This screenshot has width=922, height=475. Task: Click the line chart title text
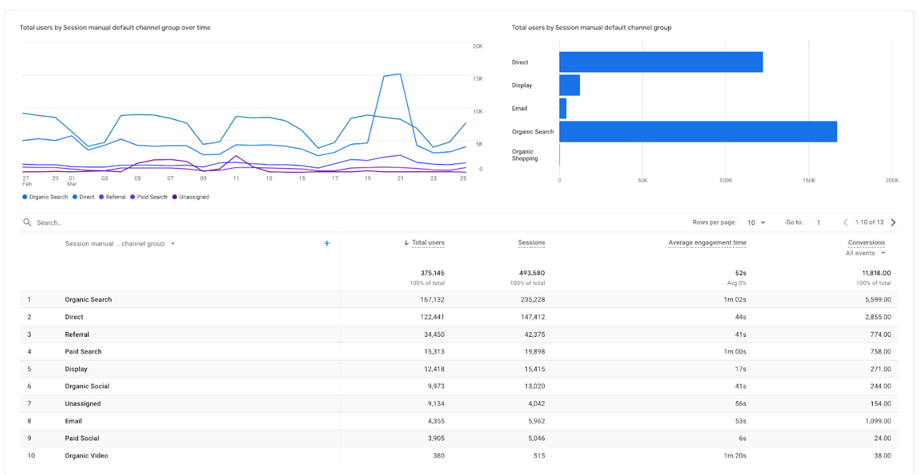tap(115, 28)
